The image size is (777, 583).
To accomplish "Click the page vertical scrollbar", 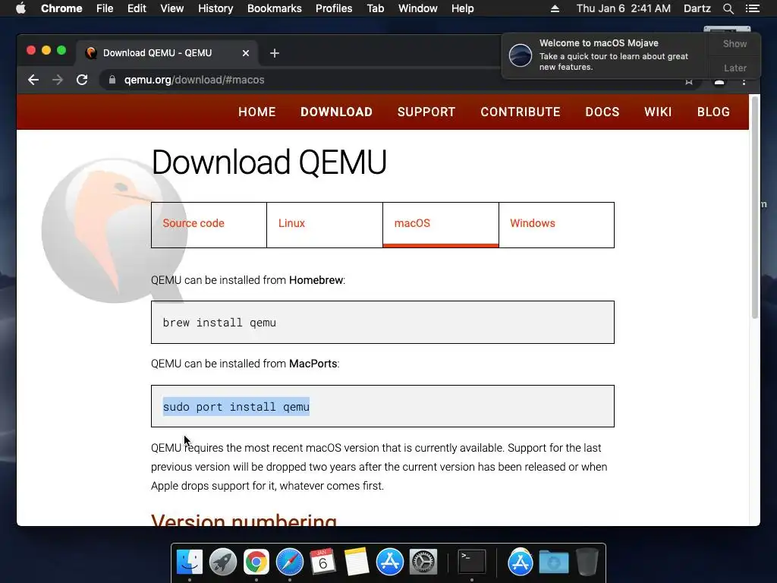I will (x=755, y=208).
